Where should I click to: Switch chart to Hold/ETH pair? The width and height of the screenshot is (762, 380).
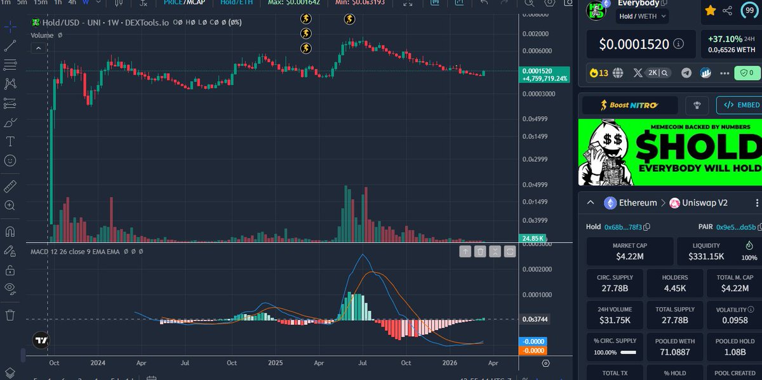[x=237, y=3]
